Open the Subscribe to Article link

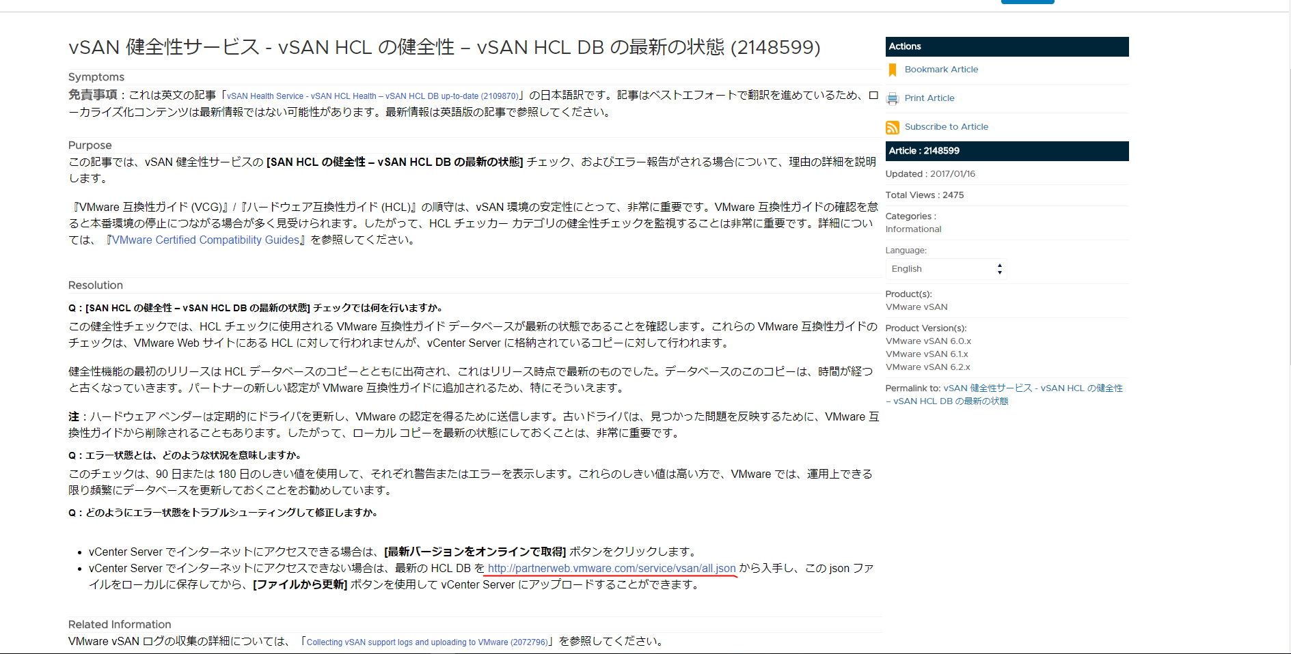946,127
